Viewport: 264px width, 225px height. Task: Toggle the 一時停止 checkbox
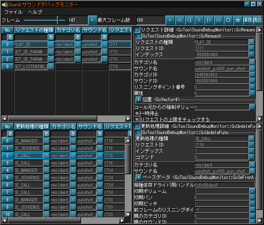click(137, 113)
